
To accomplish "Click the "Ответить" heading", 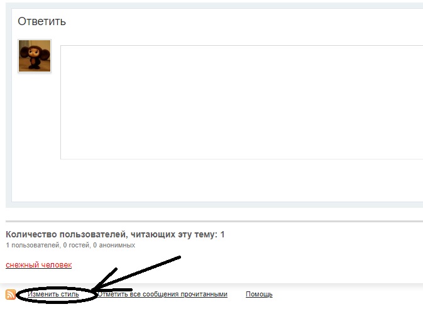I will pos(41,21).
